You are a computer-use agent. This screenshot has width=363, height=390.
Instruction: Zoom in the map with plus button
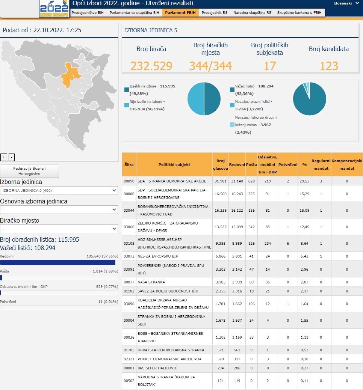(4, 157)
